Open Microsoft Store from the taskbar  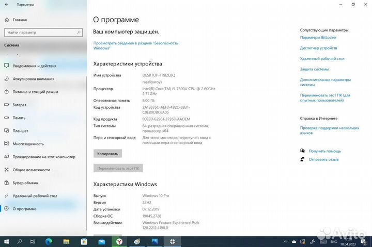84,241
